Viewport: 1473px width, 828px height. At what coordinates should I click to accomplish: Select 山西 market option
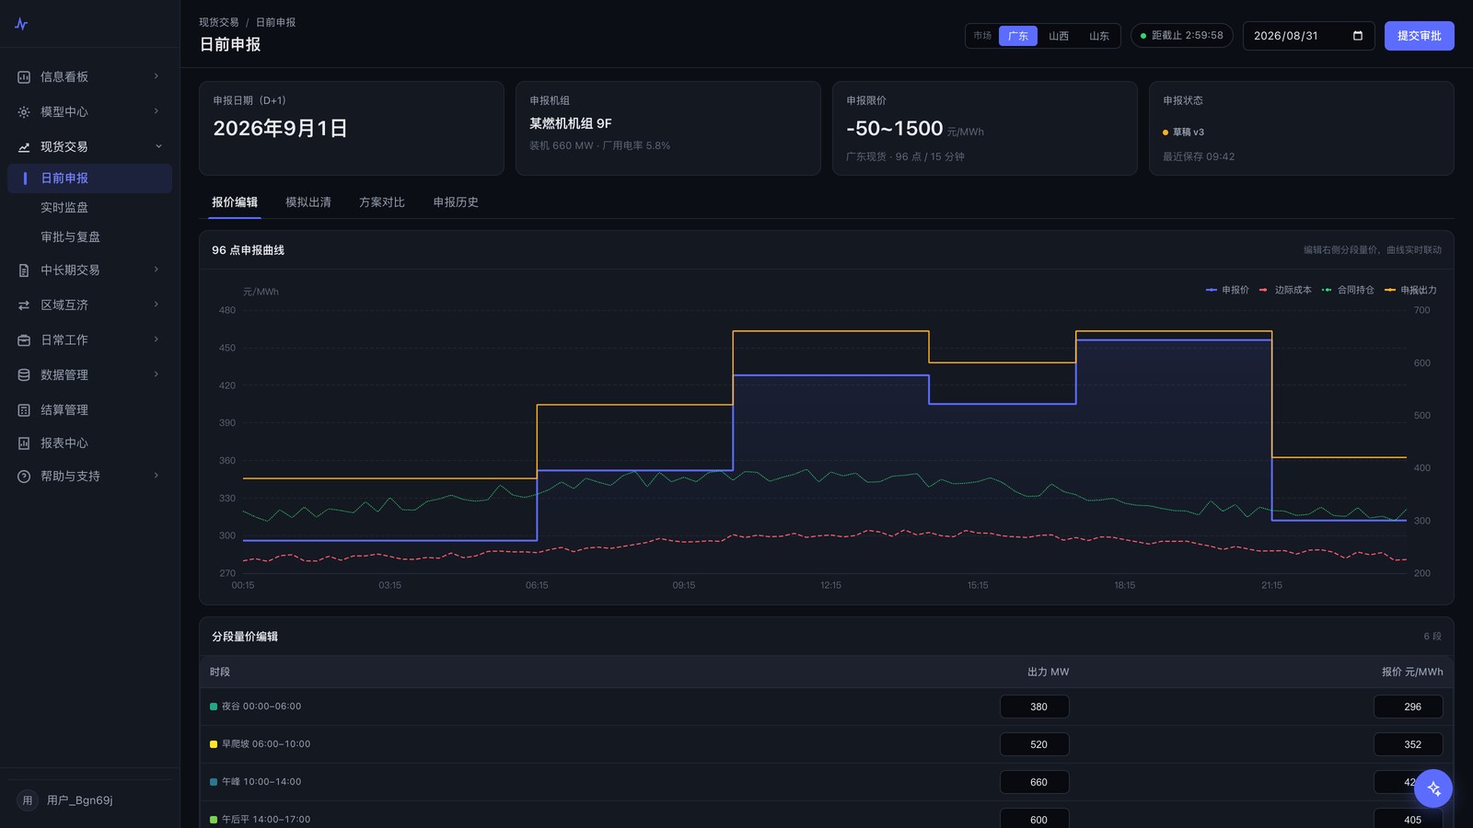[x=1059, y=36]
